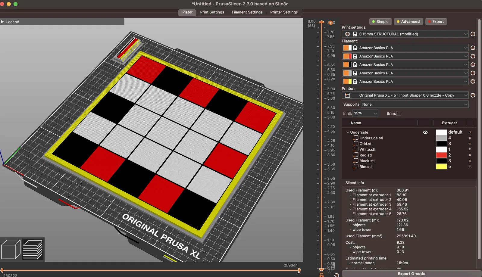This screenshot has height=277, width=482.
Task: Click the layer slider settings cog icon
Action: pos(336,275)
